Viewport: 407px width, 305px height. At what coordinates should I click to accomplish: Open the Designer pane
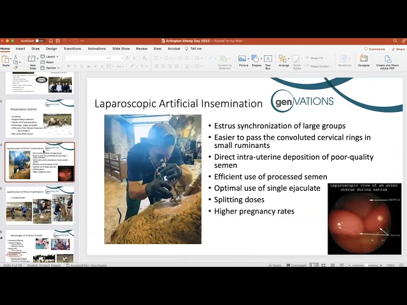coord(364,61)
